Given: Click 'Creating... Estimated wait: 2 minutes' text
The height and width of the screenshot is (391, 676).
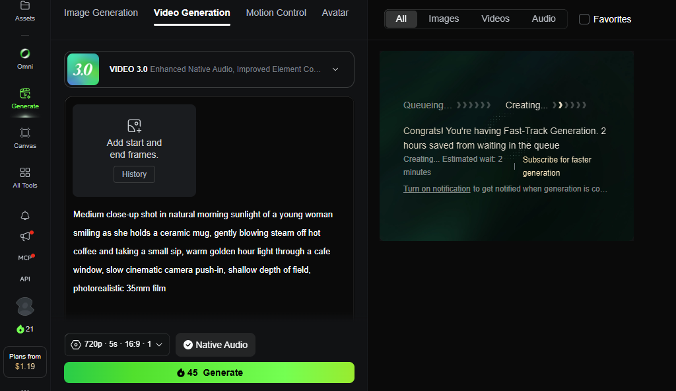Looking at the screenshot, I should click(x=453, y=166).
